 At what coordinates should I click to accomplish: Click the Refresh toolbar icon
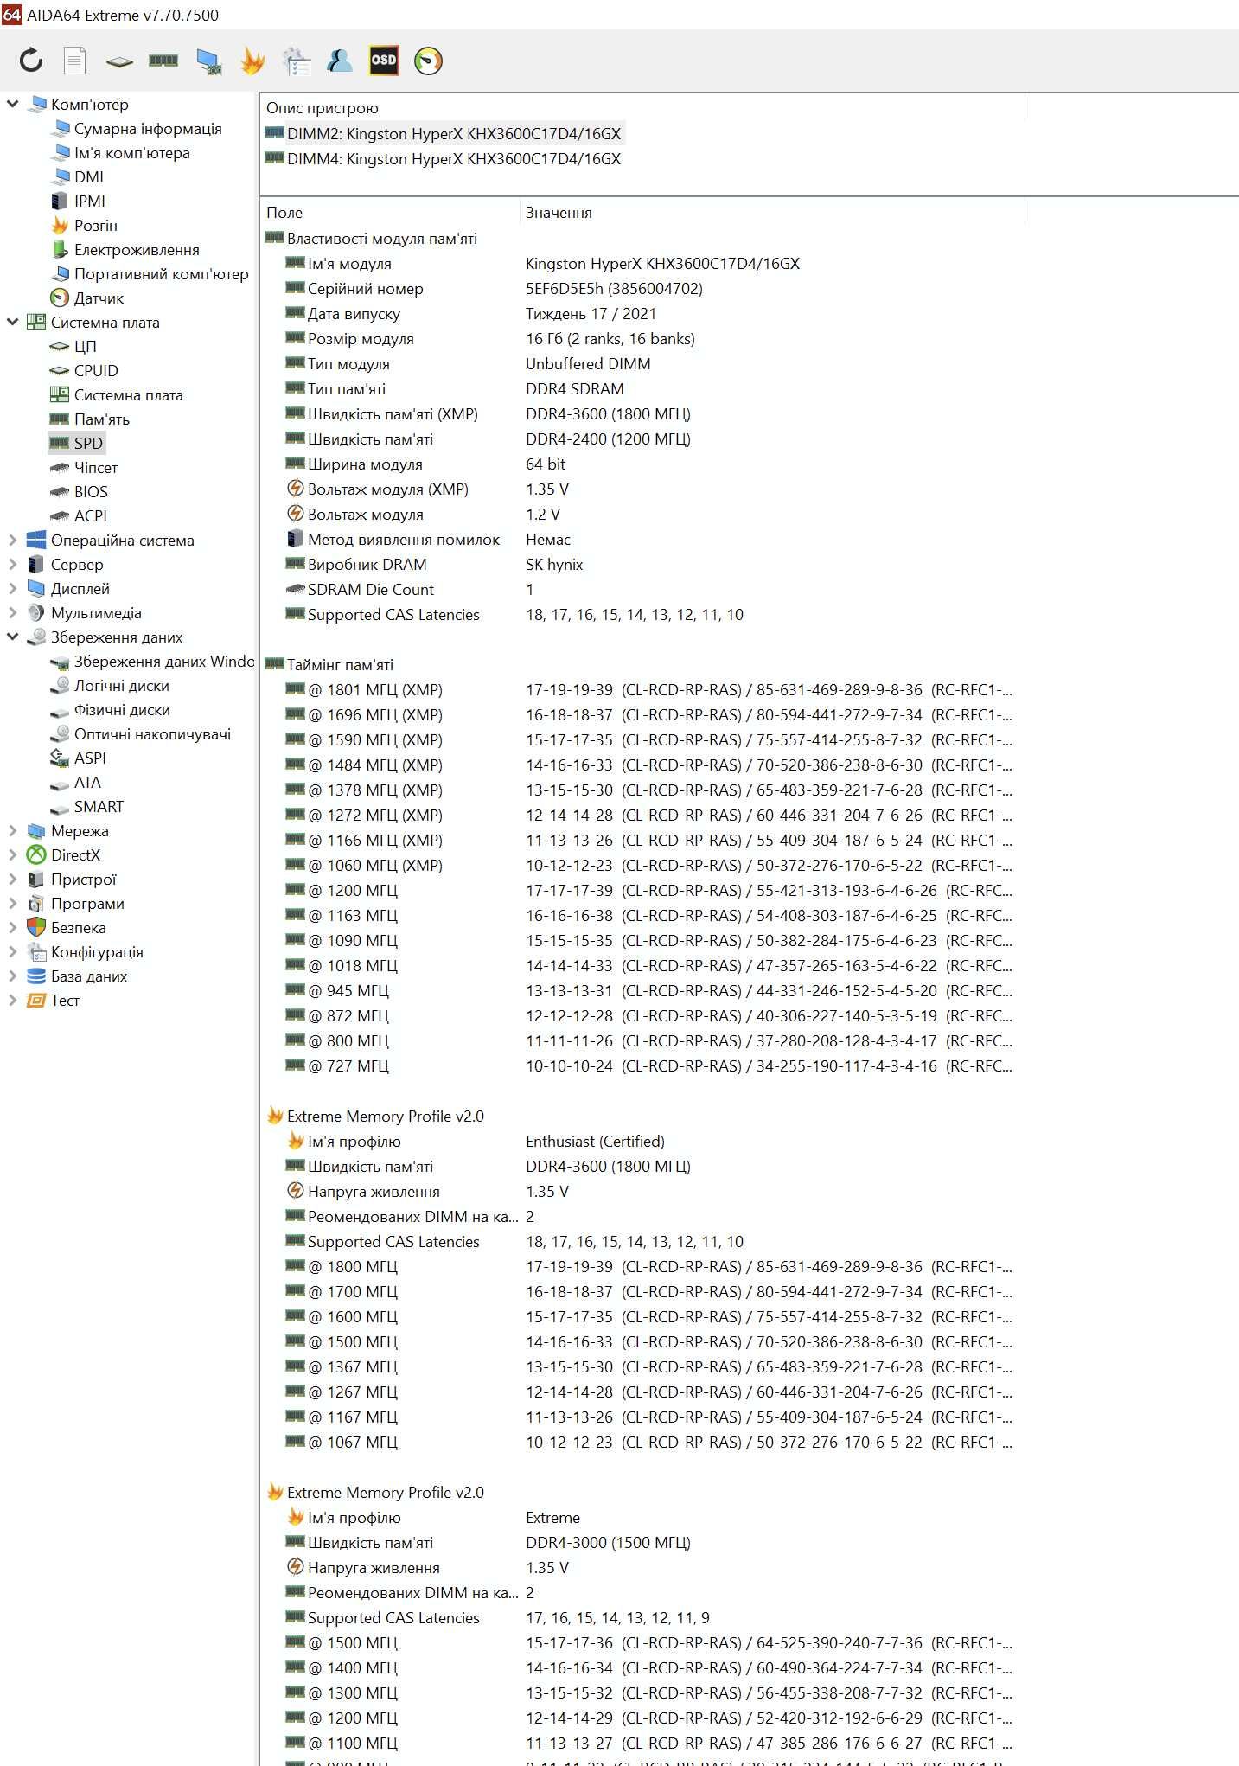click(31, 61)
